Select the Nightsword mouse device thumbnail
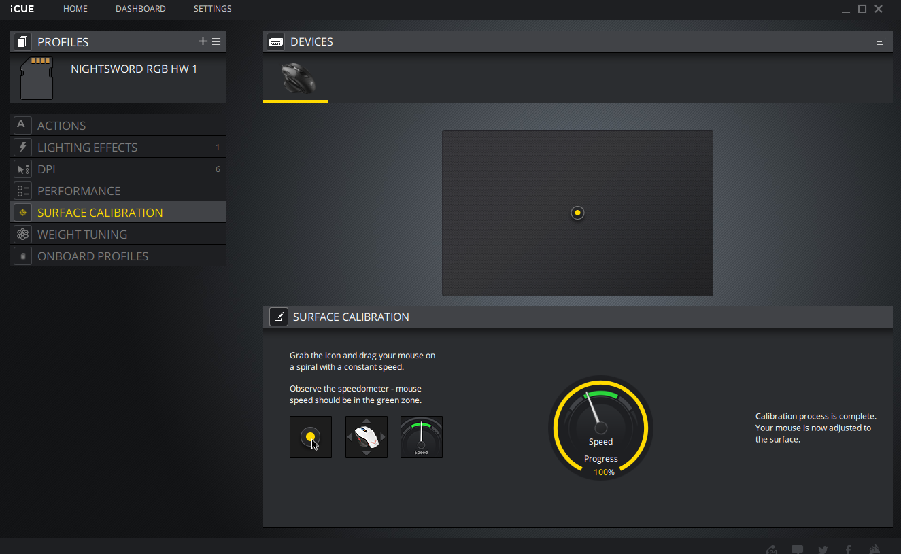The height and width of the screenshot is (554, 901). [x=296, y=79]
